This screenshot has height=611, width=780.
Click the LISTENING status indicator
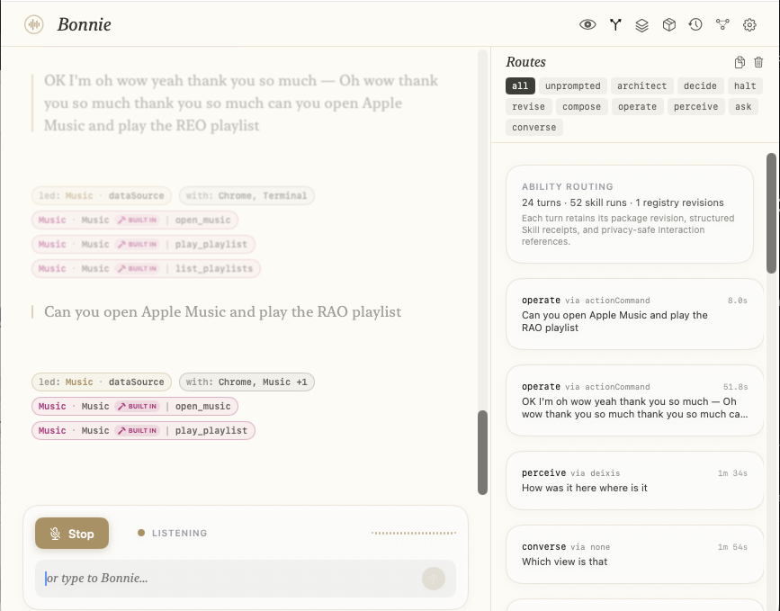pyautogui.click(x=172, y=534)
